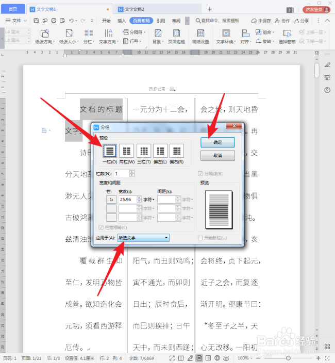This screenshot has height=363, width=335.
Task: Open the 应用于 apply-to dropdown
Action: pyautogui.click(x=143, y=238)
